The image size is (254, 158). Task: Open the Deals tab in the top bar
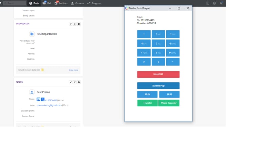[34, 3]
